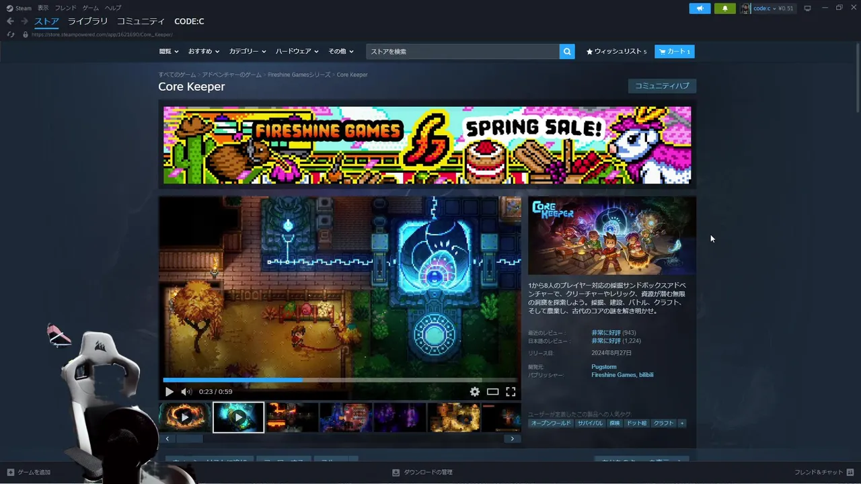
Task: Enter fullscreen on the trailer video
Action: coord(511,391)
